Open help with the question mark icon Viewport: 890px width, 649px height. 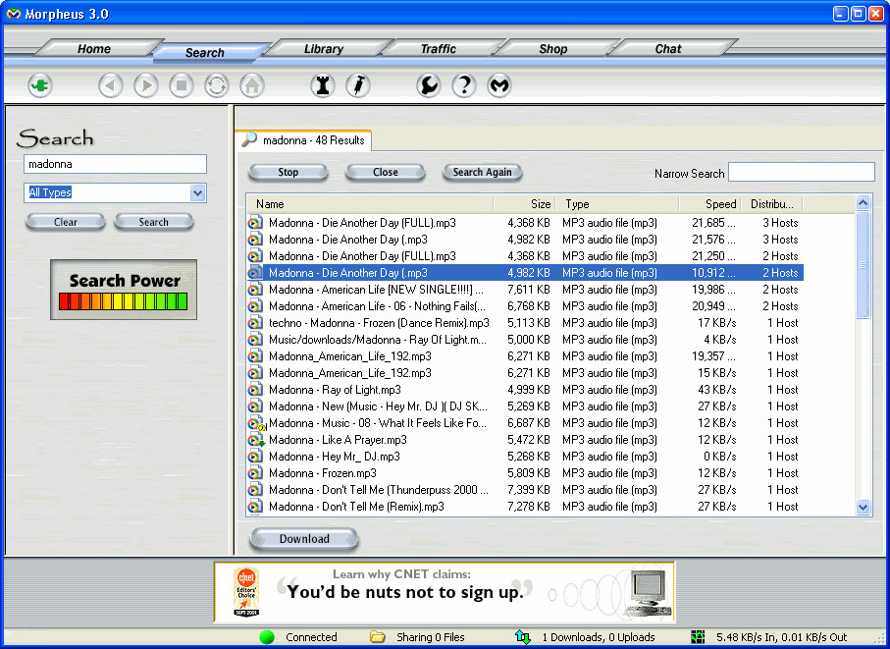464,85
